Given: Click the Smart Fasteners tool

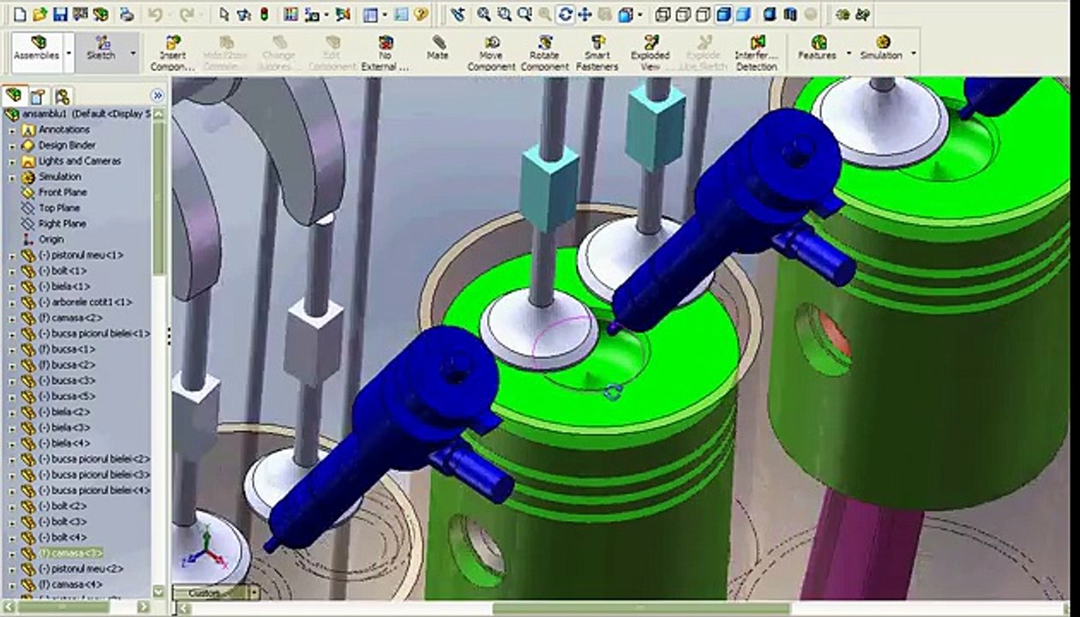Looking at the screenshot, I should (597, 53).
